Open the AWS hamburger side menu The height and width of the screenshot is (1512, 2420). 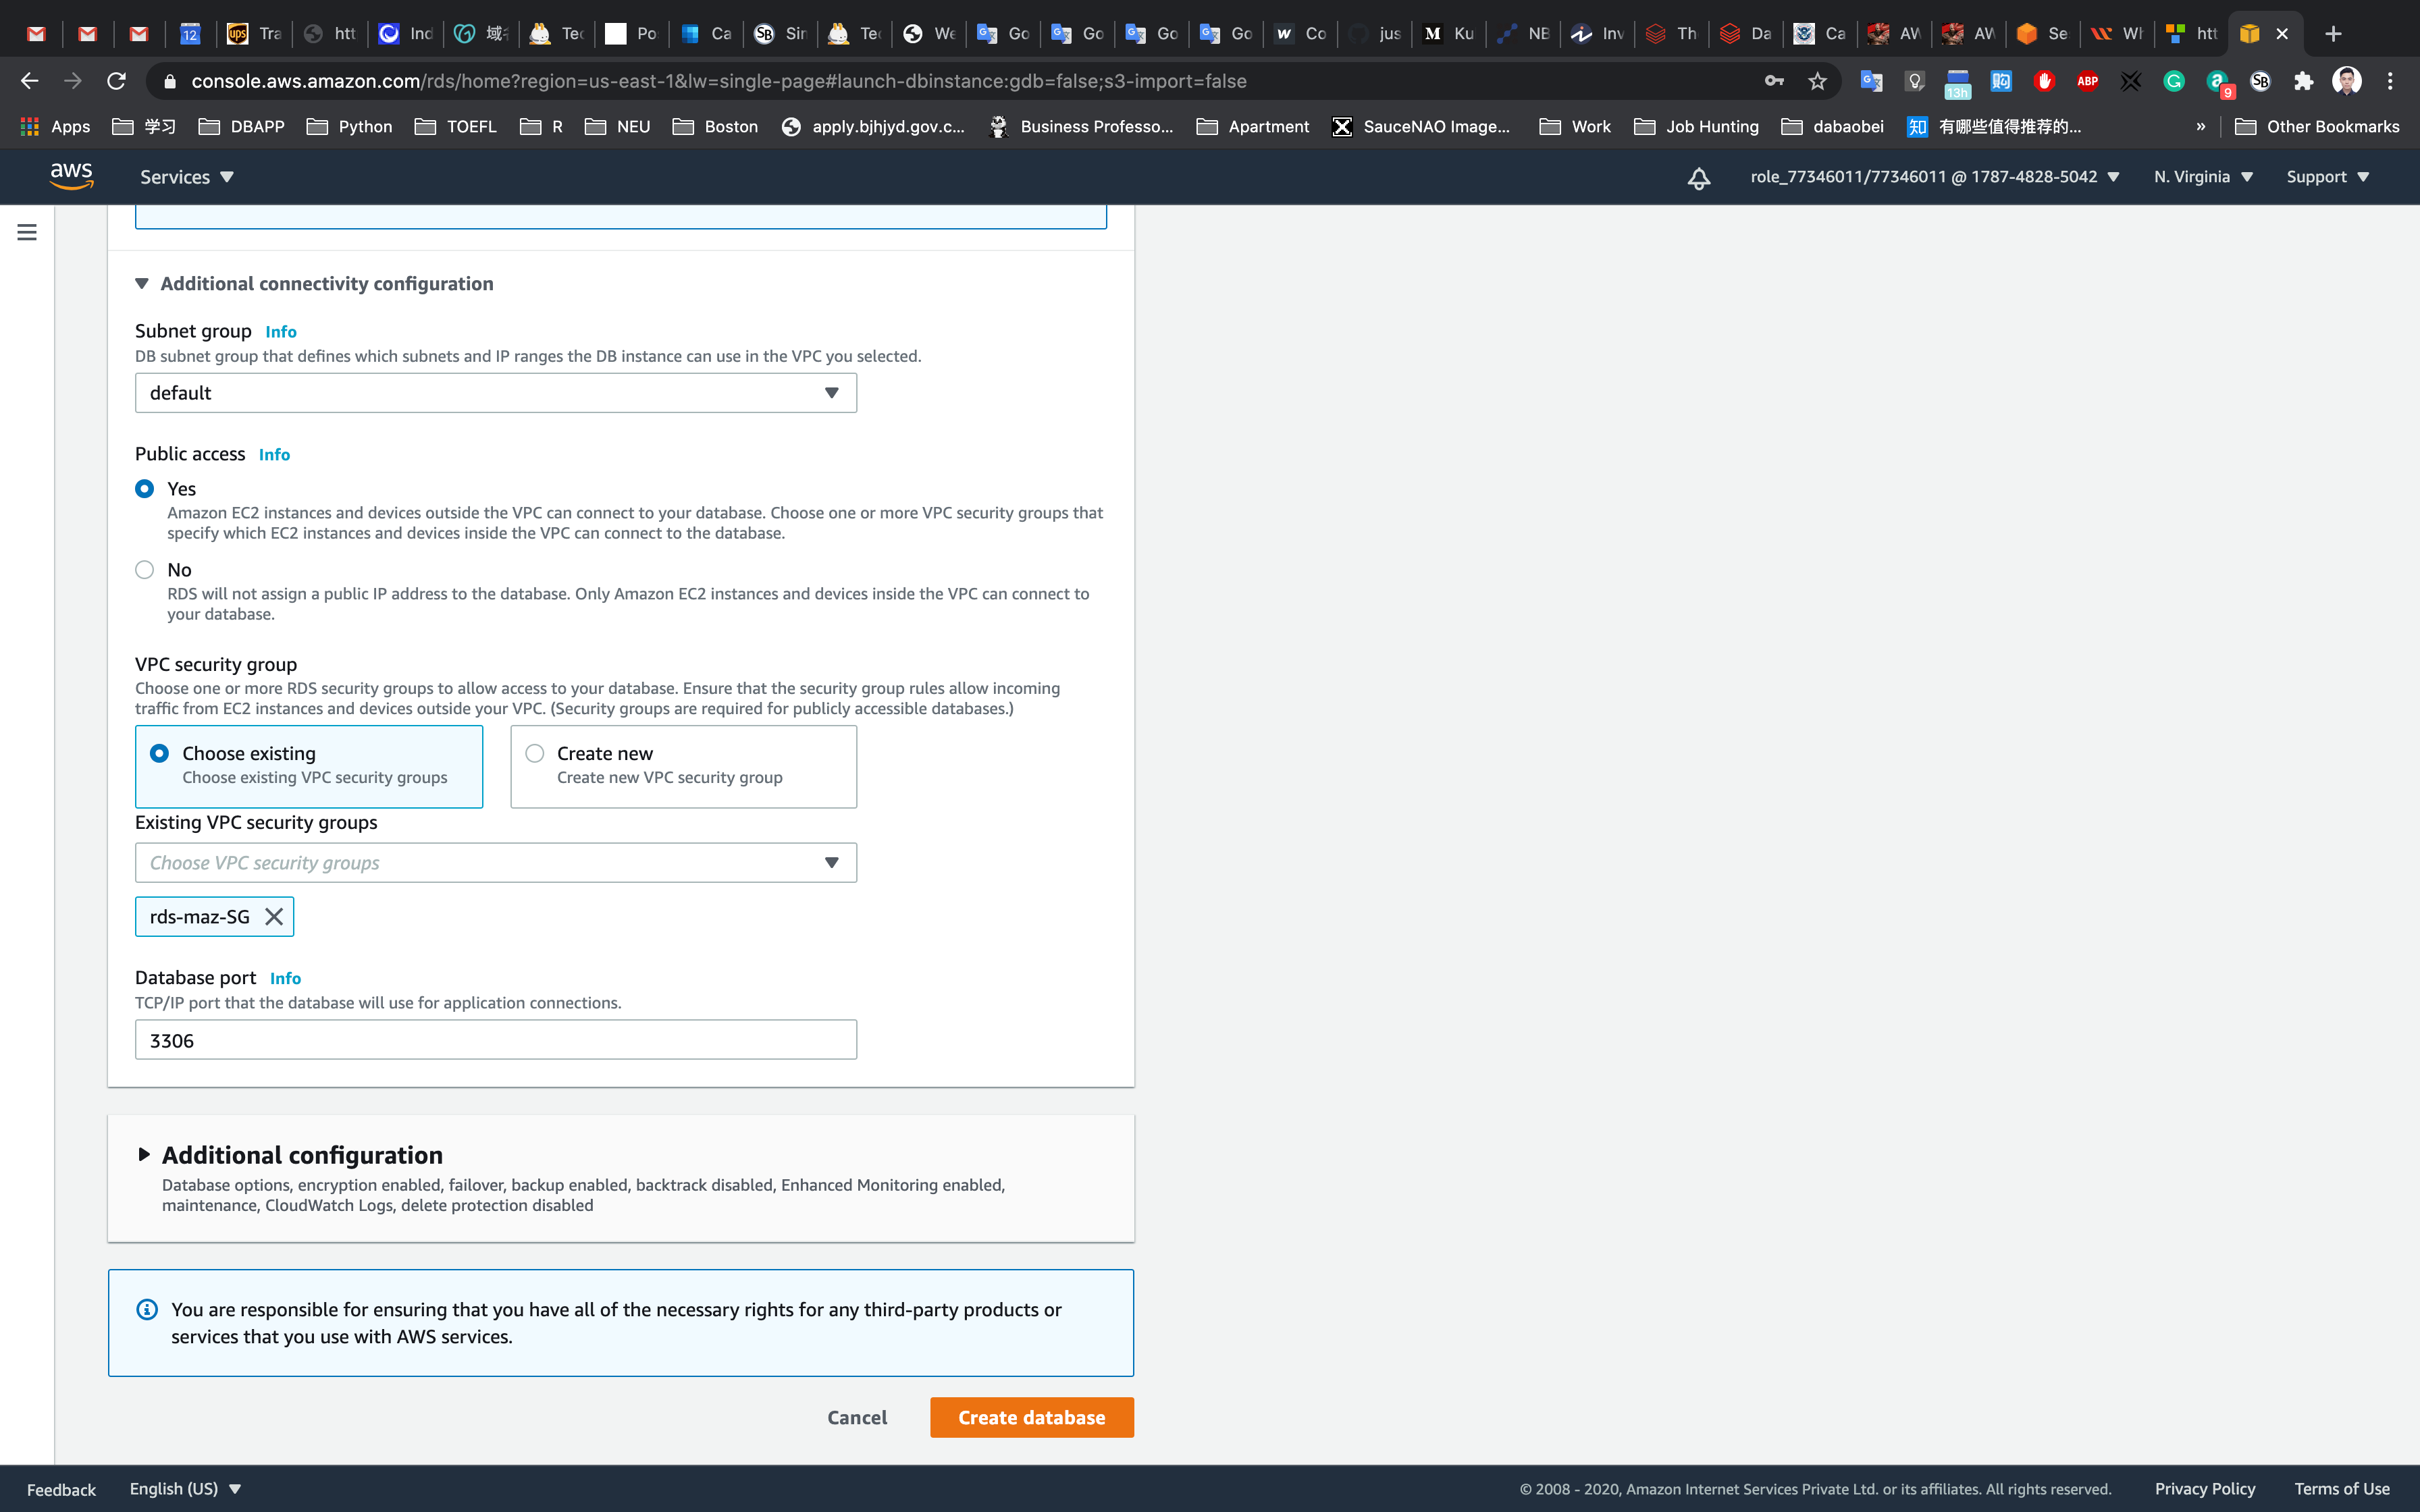tap(27, 232)
